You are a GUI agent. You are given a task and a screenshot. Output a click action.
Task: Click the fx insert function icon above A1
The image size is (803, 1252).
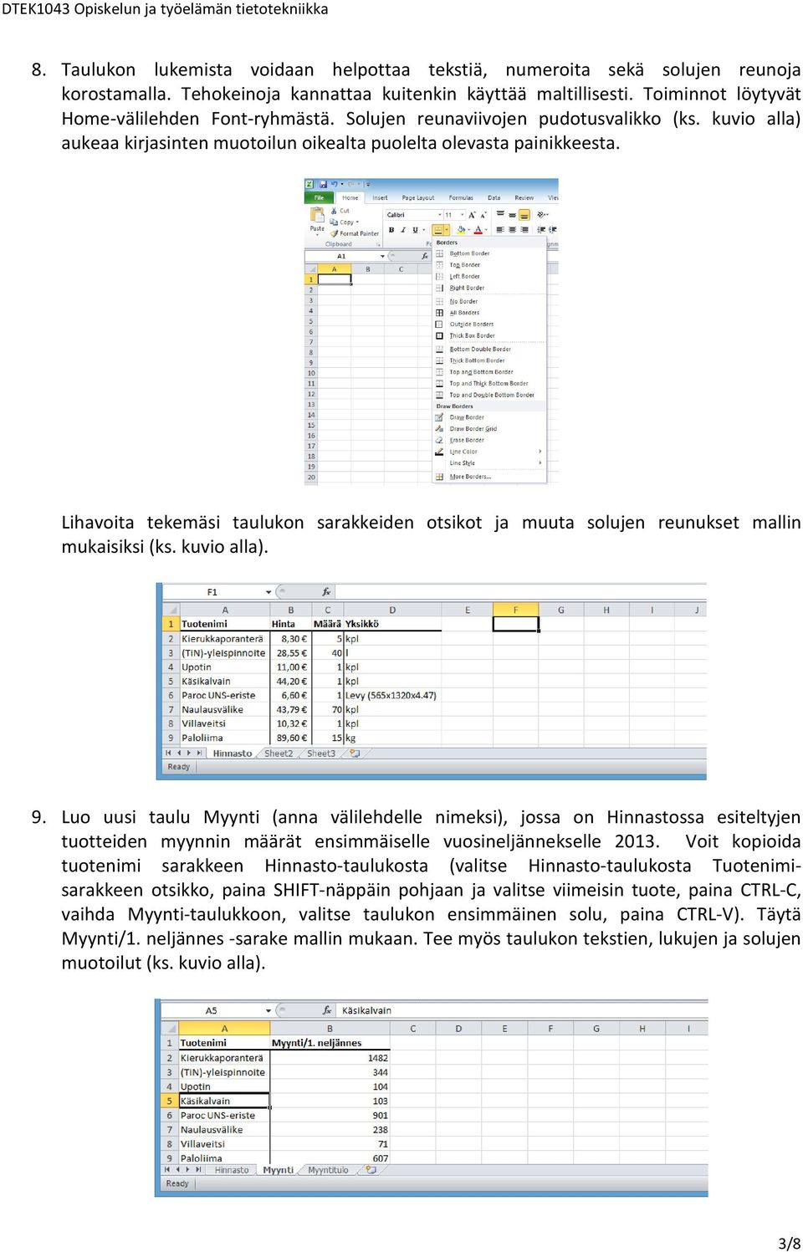click(x=424, y=256)
